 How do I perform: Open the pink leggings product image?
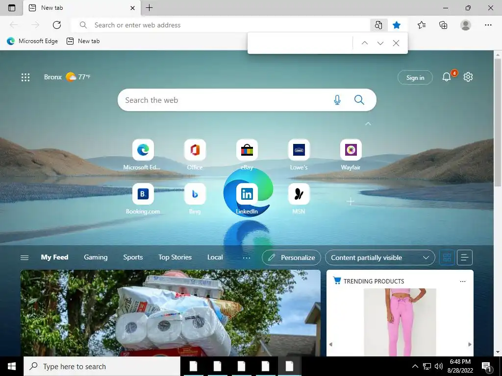coord(400,322)
